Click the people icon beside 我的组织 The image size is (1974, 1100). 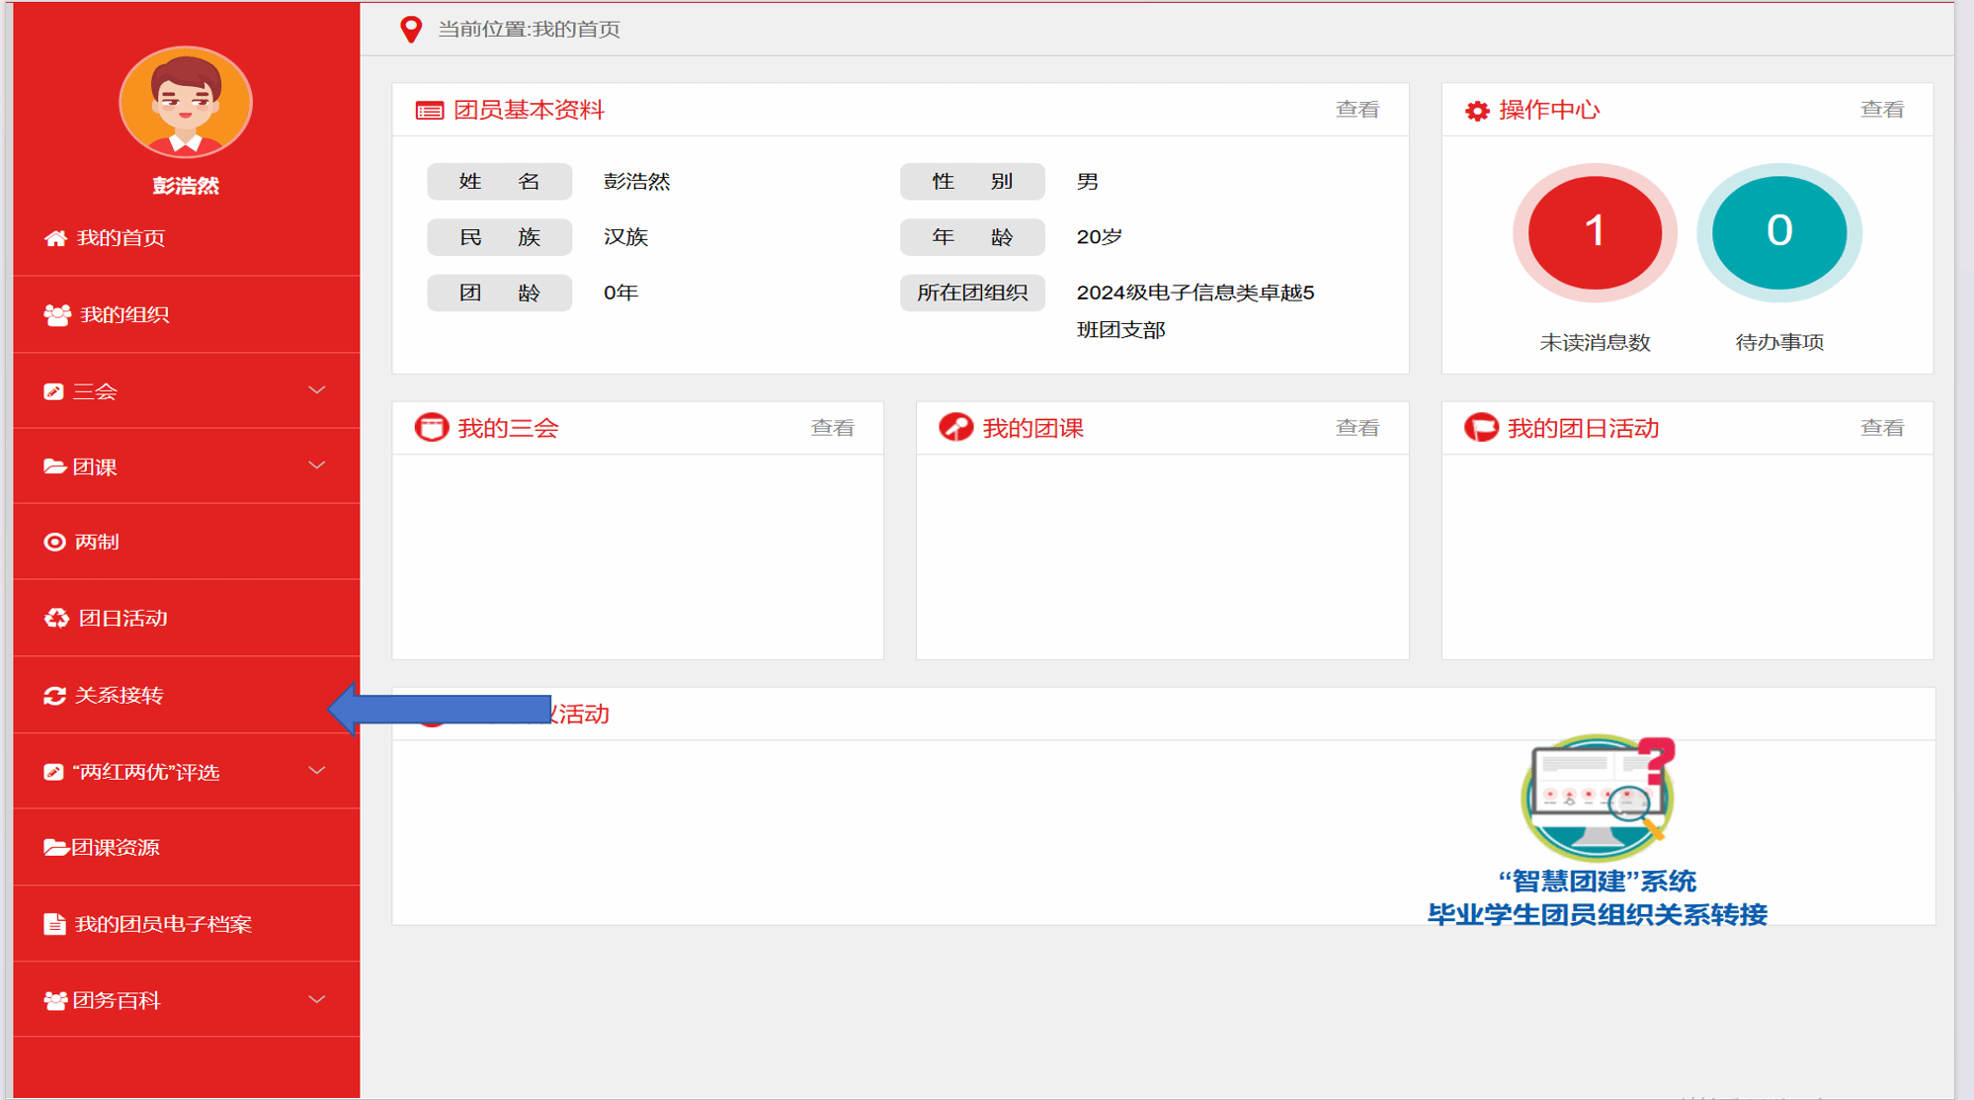pyautogui.click(x=57, y=314)
